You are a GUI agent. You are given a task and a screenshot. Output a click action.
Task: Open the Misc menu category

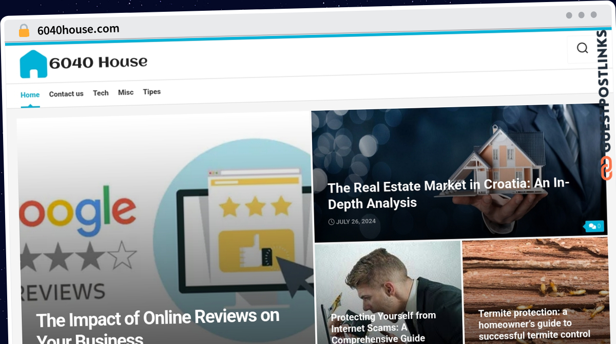pyautogui.click(x=126, y=92)
